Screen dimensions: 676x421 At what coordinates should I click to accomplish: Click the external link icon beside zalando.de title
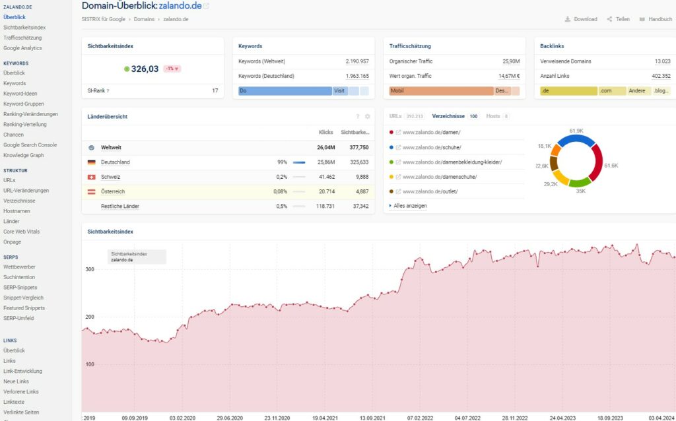pos(207,6)
